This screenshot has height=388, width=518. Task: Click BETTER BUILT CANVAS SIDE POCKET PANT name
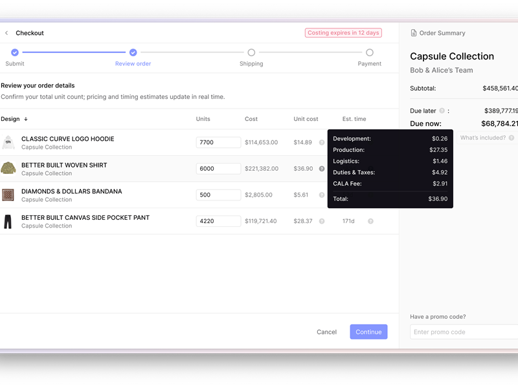coord(85,218)
